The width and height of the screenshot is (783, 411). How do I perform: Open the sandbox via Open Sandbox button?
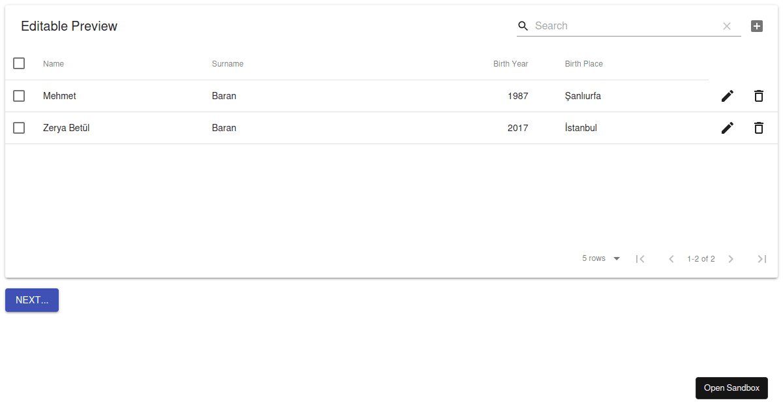pyautogui.click(x=731, y=388)
